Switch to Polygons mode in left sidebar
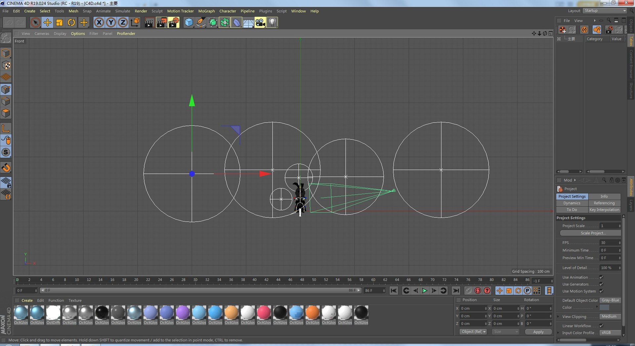Image resolution: width=635 pixels, height=346 pixels. click(6, 114)
